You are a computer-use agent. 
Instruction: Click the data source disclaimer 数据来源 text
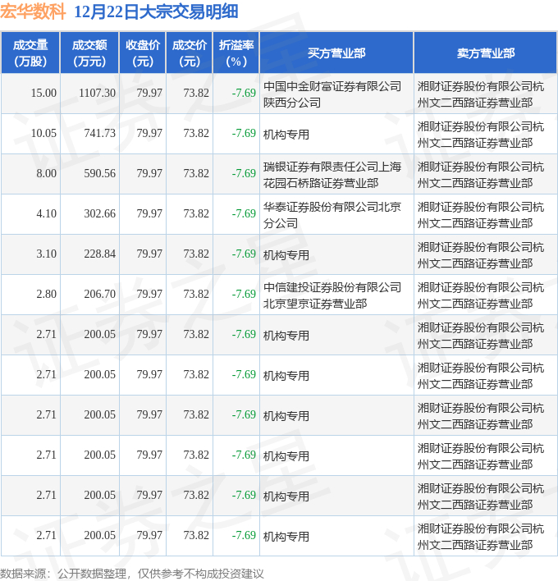tap(132, 574)
